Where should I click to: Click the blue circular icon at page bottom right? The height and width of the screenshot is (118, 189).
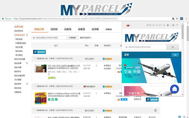point(180,117)
